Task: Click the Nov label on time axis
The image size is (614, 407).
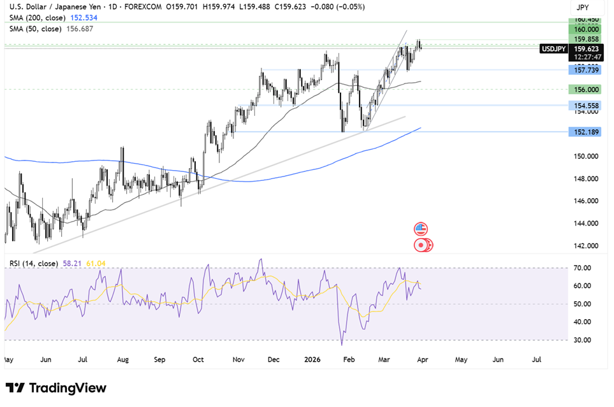Action: point(238,359)
